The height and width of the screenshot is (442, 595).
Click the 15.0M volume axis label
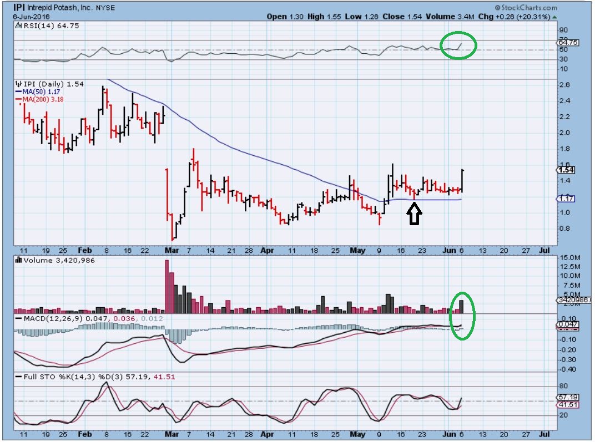click(x=570, y=257)
